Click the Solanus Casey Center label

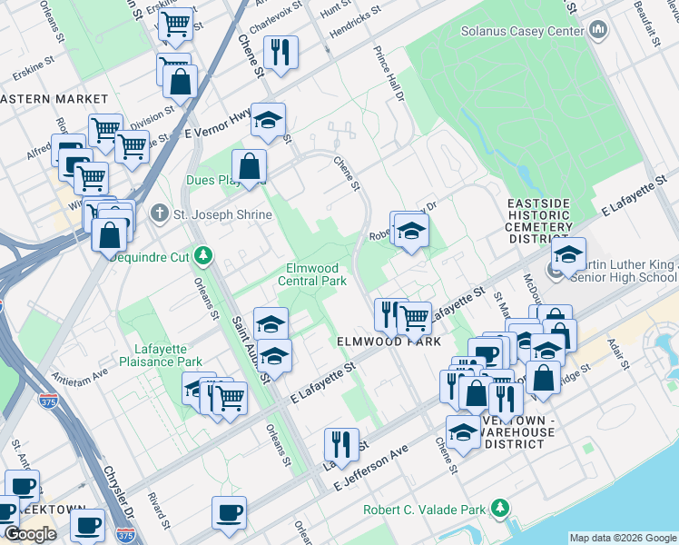pyautogui.click(x=522, y=31)
